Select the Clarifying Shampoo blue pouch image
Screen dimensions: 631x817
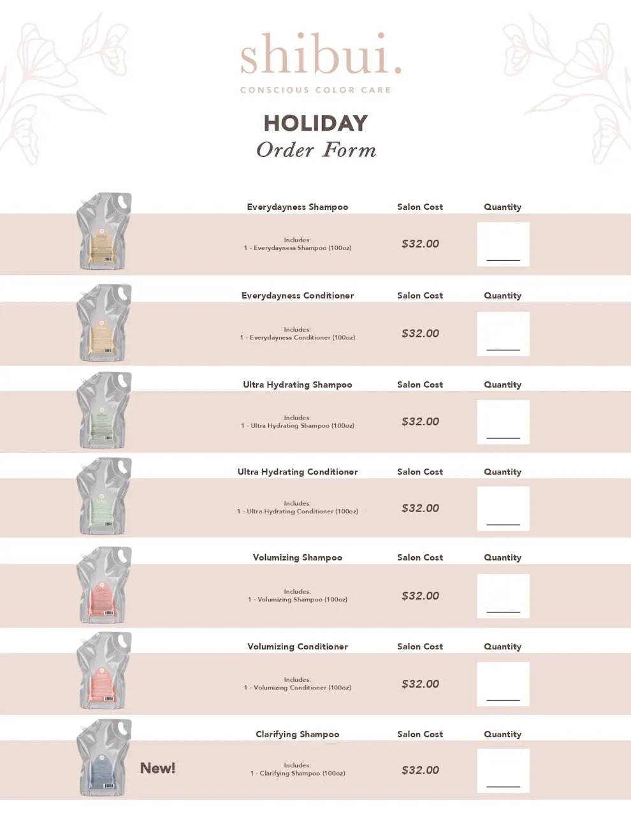click(x=104, y=758)
